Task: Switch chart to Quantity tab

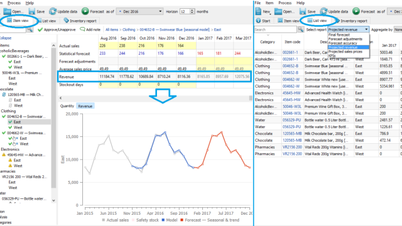Action: 67,106
